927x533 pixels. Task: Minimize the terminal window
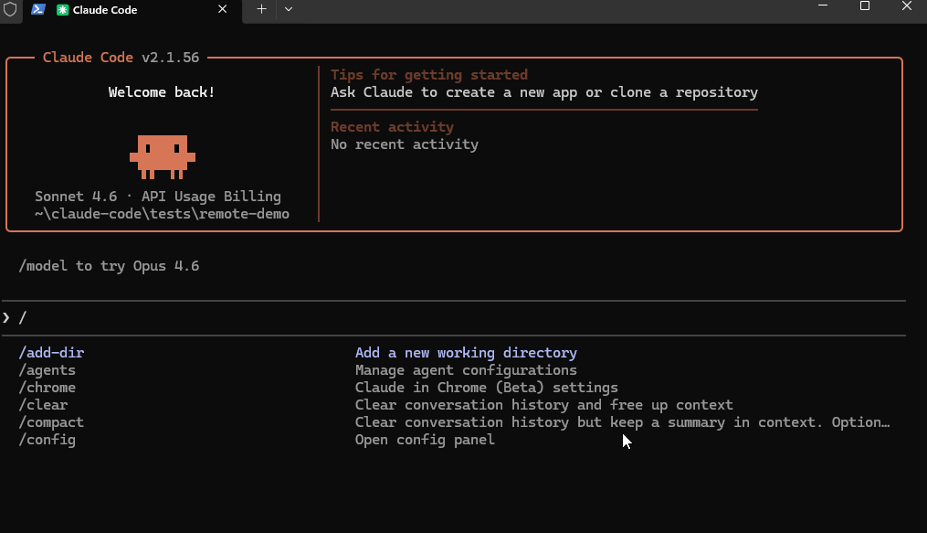(822, 5)
